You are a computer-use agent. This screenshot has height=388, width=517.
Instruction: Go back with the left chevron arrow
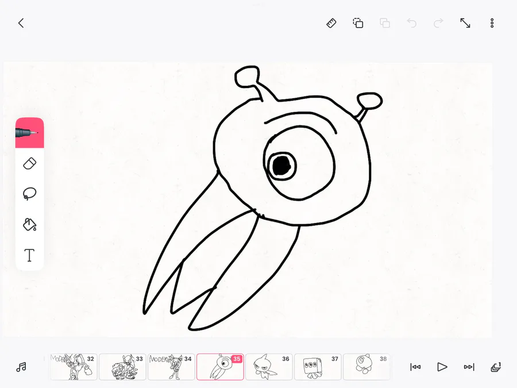pos(21,23)
